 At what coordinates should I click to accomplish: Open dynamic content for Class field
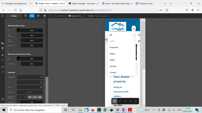pos(41,87)
